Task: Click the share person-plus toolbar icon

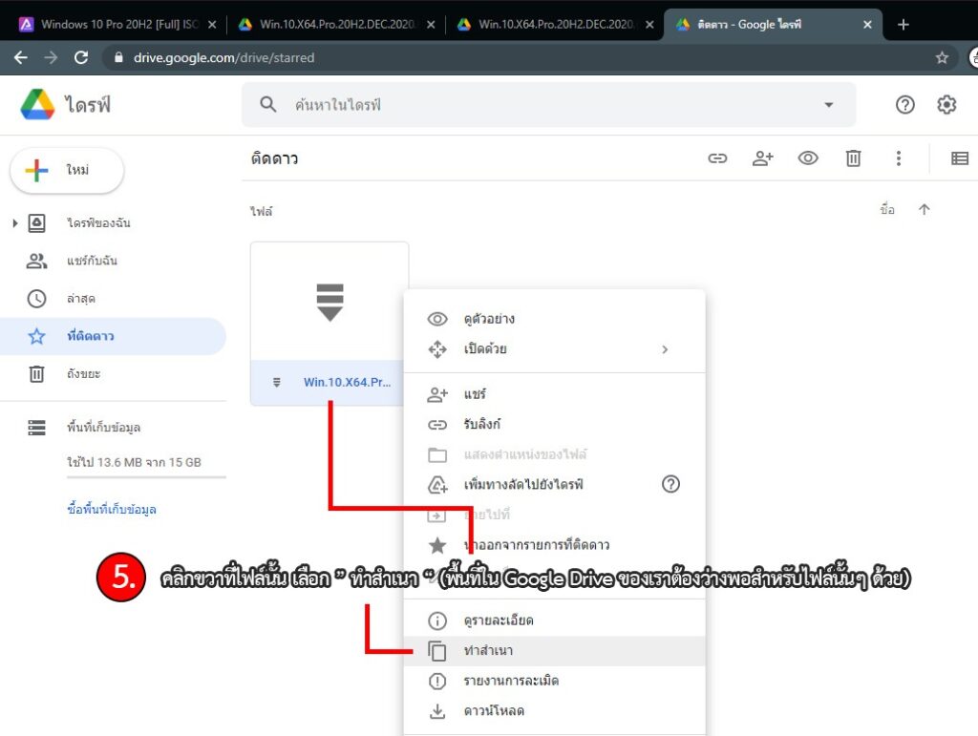Action: coord(762,158)
